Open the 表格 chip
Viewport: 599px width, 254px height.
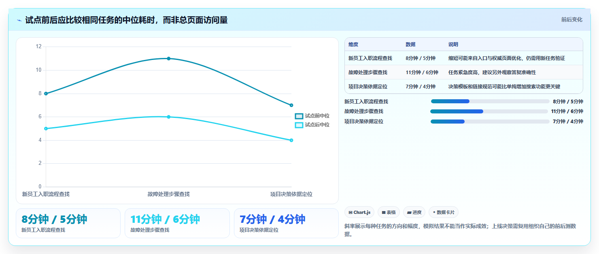[x=389, y=212]
